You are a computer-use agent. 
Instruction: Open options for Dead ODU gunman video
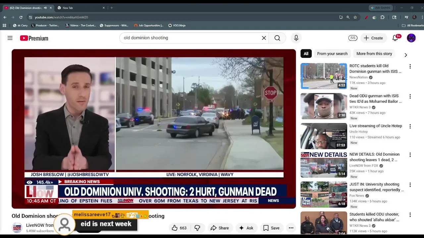410,97
